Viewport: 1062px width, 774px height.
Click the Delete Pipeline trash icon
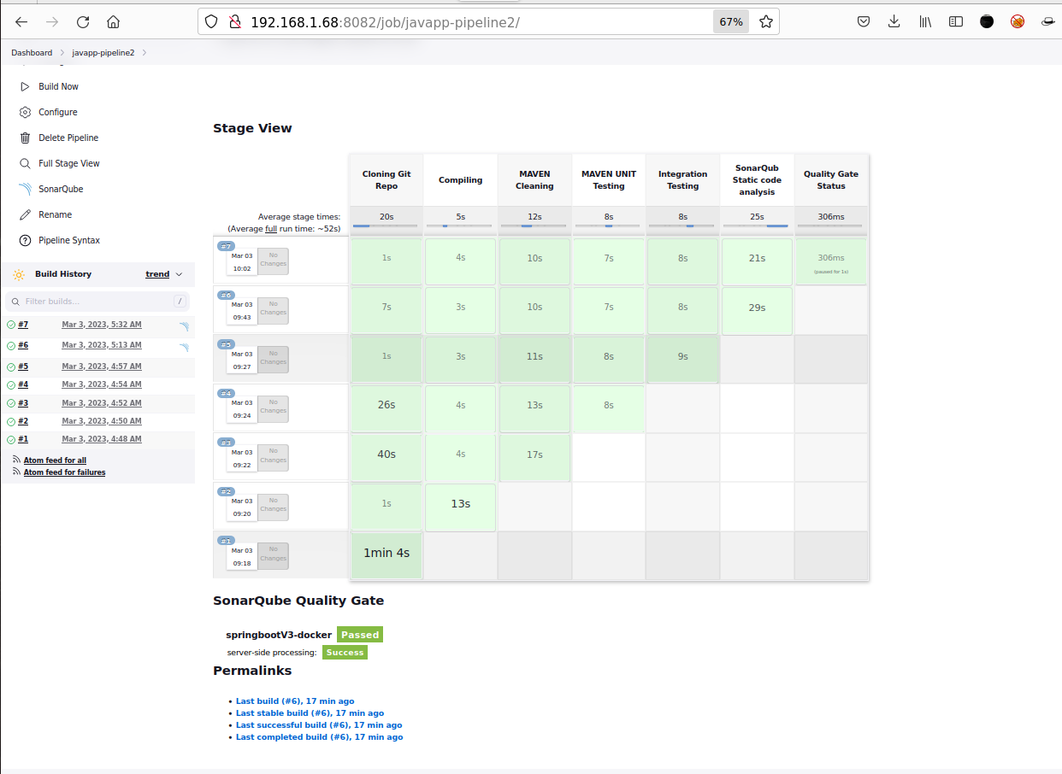25,138
